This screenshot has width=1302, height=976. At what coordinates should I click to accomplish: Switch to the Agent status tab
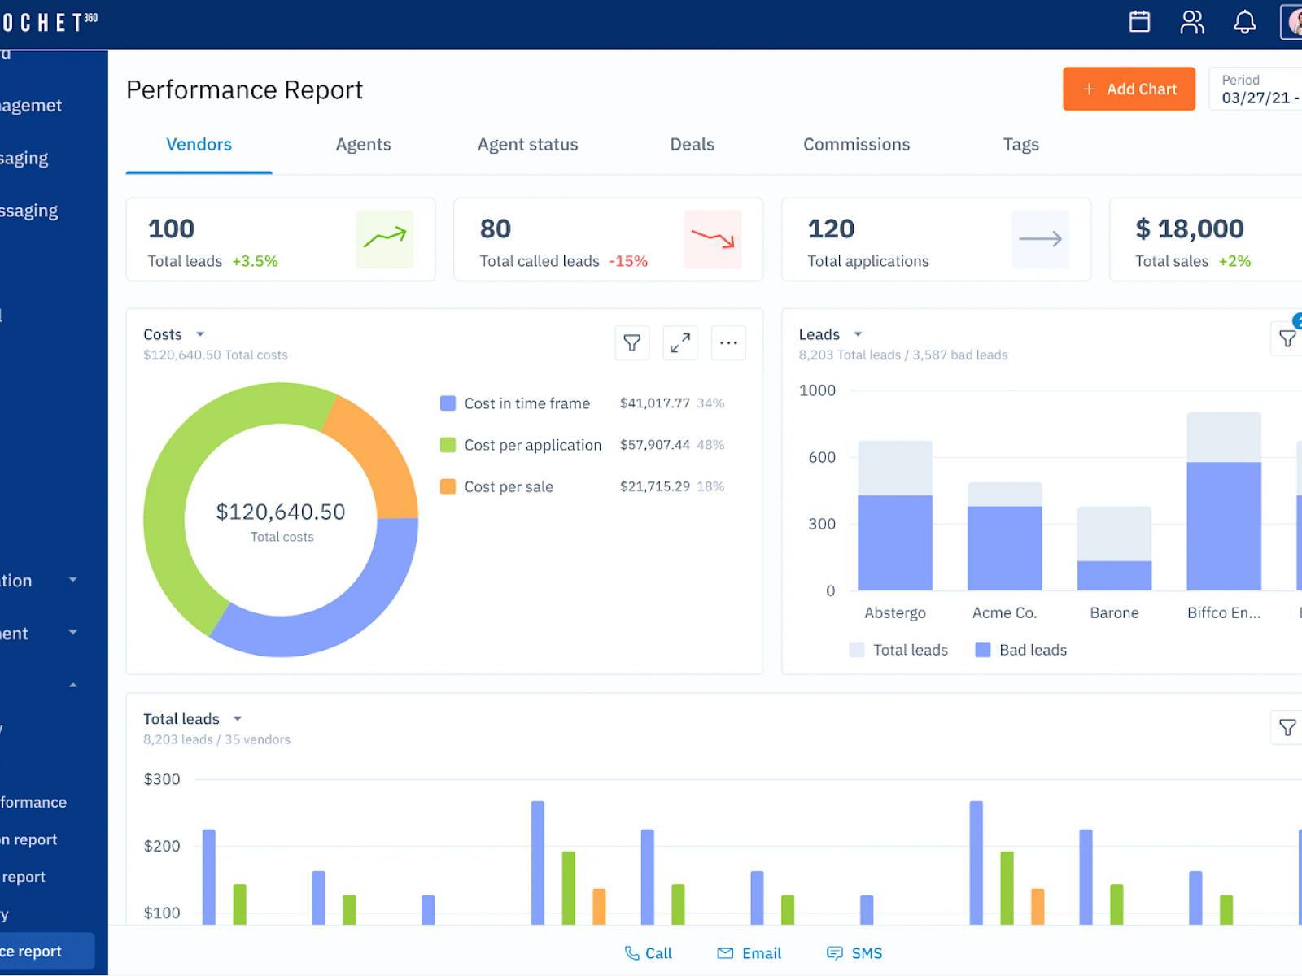[527, 145]
